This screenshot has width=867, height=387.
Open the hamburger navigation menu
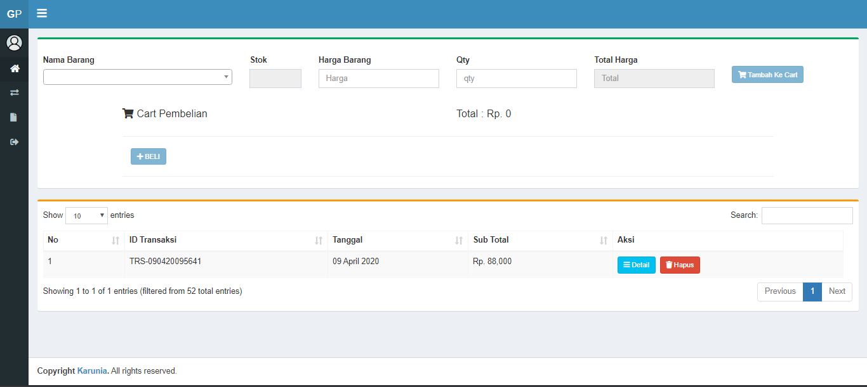[42, 13]
